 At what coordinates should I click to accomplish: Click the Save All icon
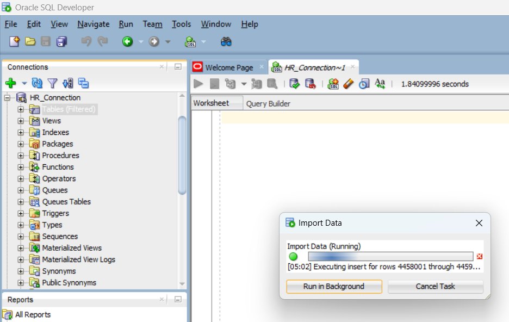(x=61, y=41)
